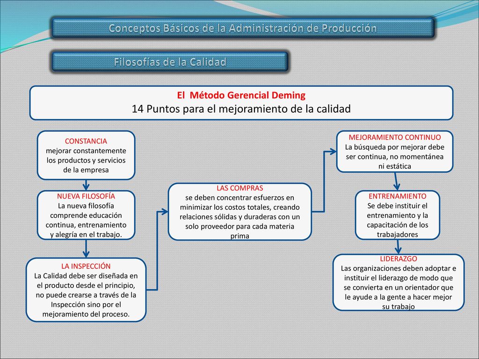Select 'le ayude a la gente a hacer mejor' line

point(399,297)
